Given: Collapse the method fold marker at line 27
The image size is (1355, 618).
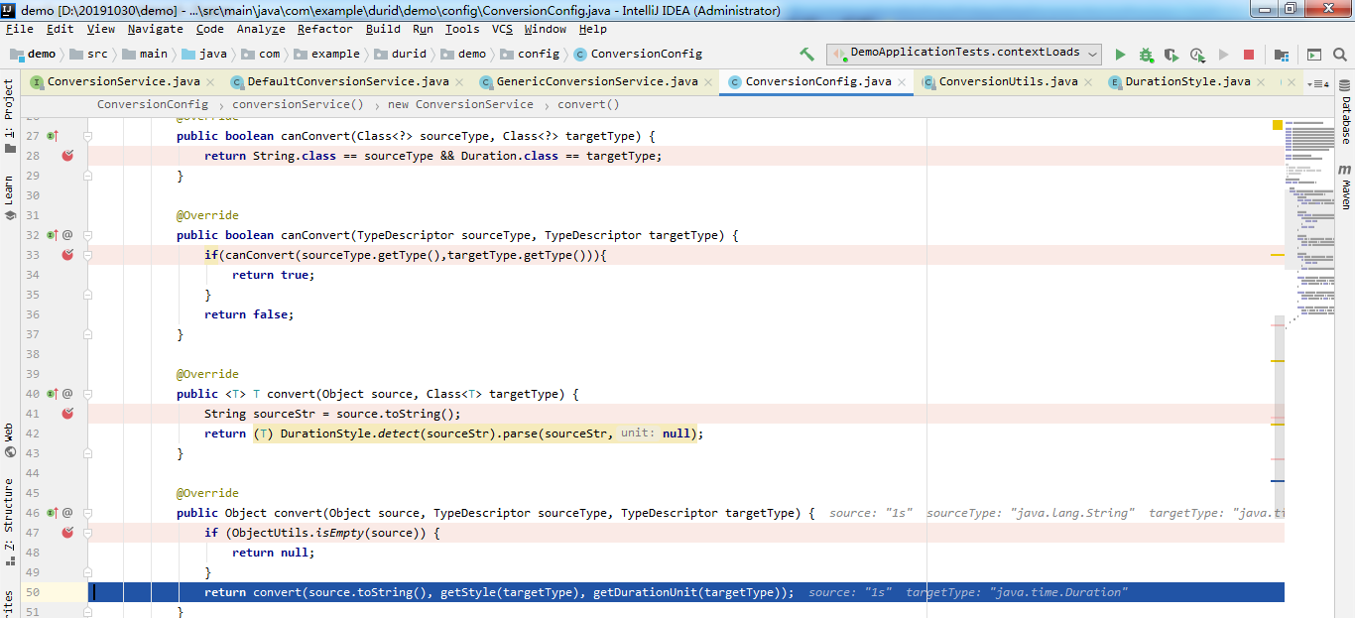Looking at the screenshot, I should click(x=87, y=136).
